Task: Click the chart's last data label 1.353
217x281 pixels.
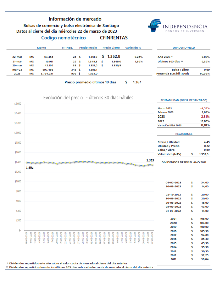Action: pyautogui.click(x=150, y=160)
